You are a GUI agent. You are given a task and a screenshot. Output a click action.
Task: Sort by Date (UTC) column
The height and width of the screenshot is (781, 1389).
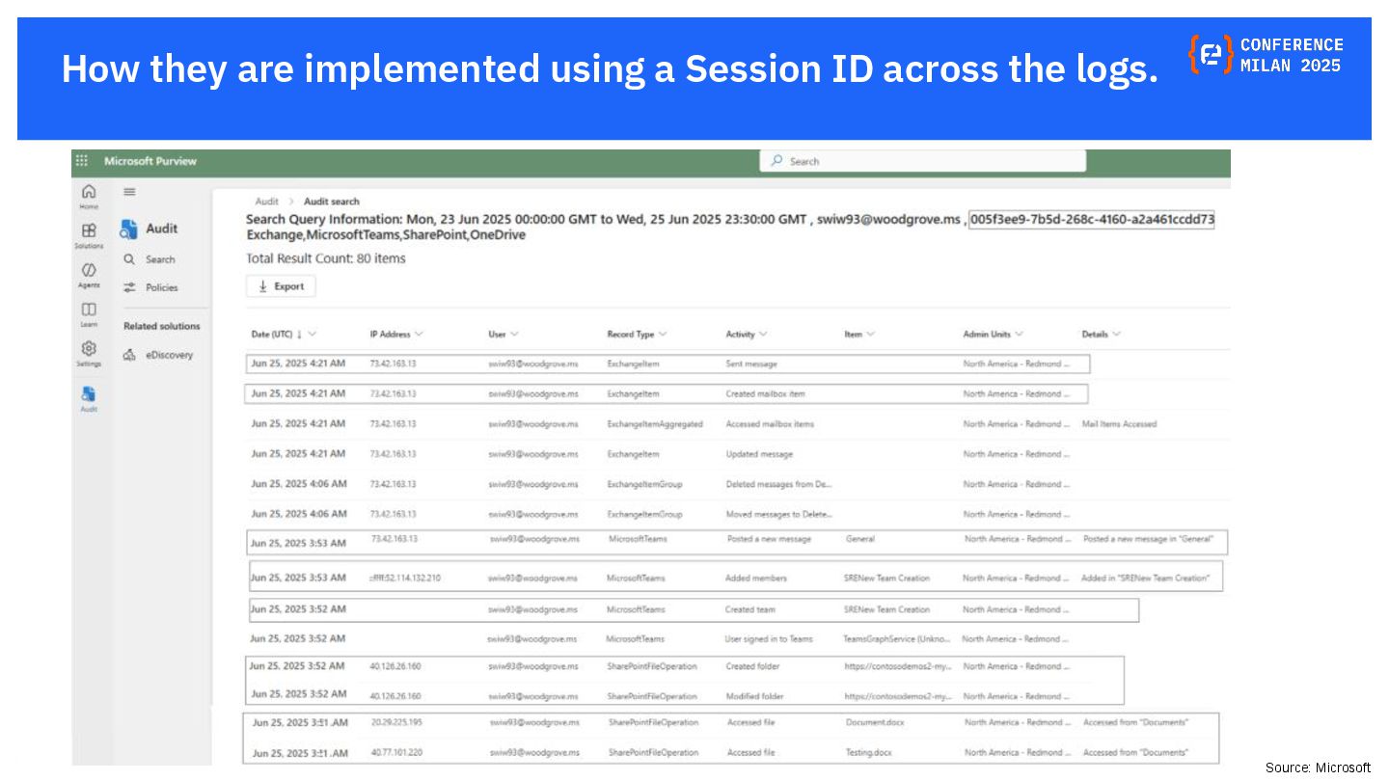point(284,335)
